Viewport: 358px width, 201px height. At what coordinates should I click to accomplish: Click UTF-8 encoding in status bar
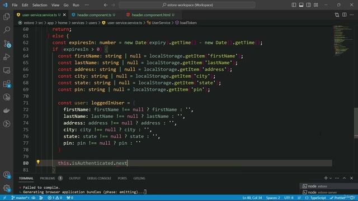289,198
